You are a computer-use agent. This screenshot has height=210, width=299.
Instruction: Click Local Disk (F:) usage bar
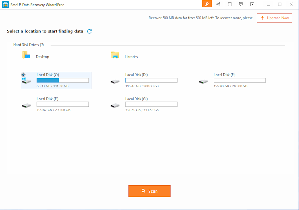coord(63,104)
